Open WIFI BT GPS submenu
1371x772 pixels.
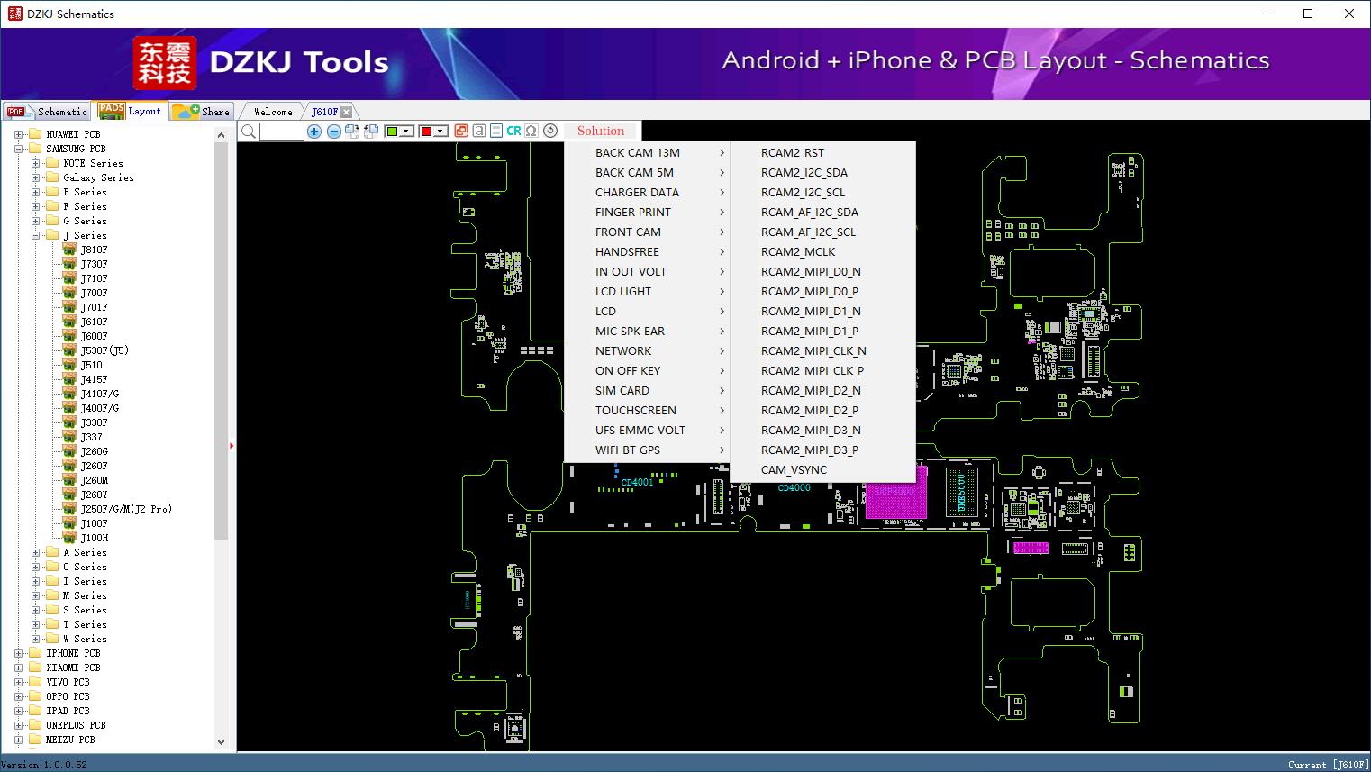click(x=647, y=450)
